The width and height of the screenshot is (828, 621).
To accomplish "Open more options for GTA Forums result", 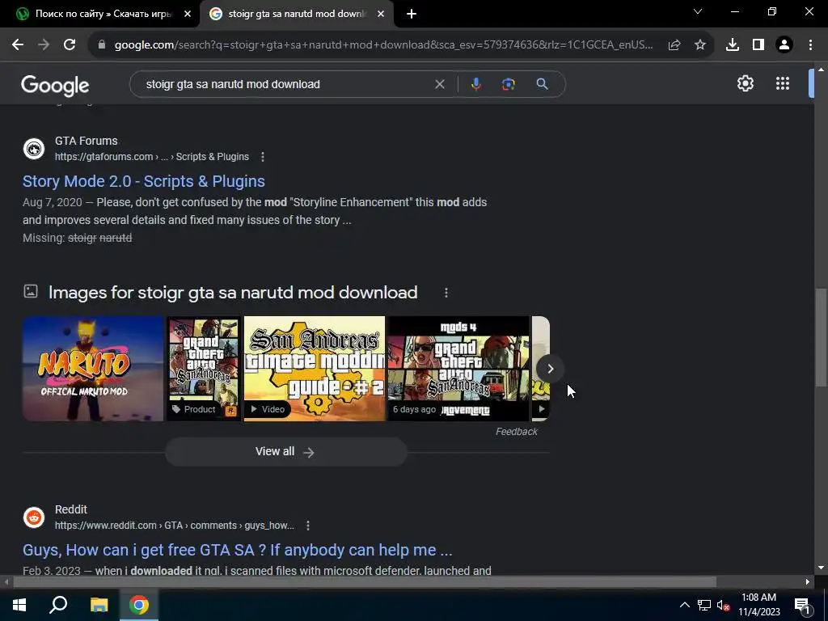I will tap(263, 157).
